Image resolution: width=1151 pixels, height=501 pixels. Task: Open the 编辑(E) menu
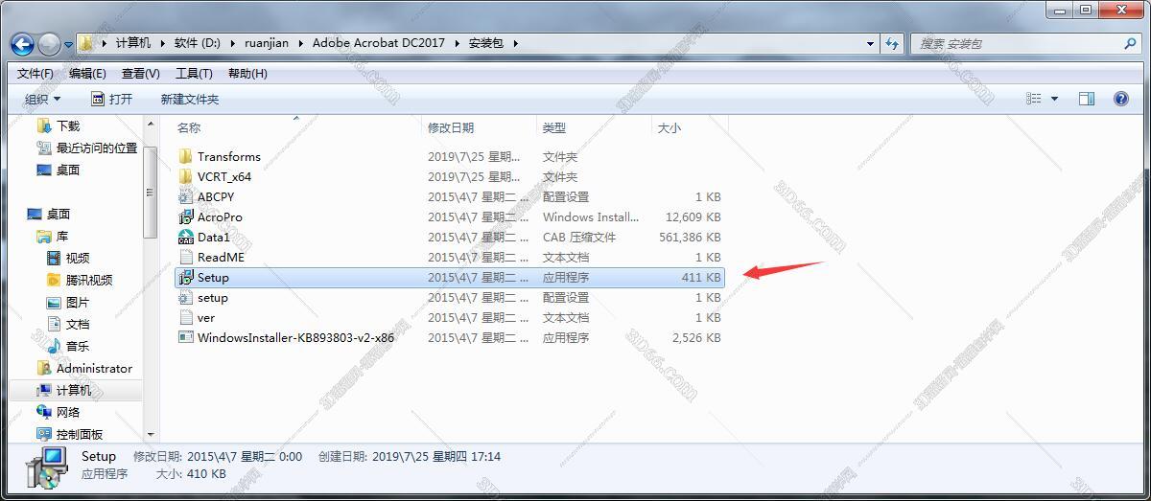click(x=87, y=74)
